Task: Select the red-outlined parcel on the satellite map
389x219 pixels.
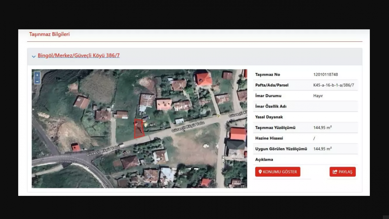Action: tap(139, 129)
